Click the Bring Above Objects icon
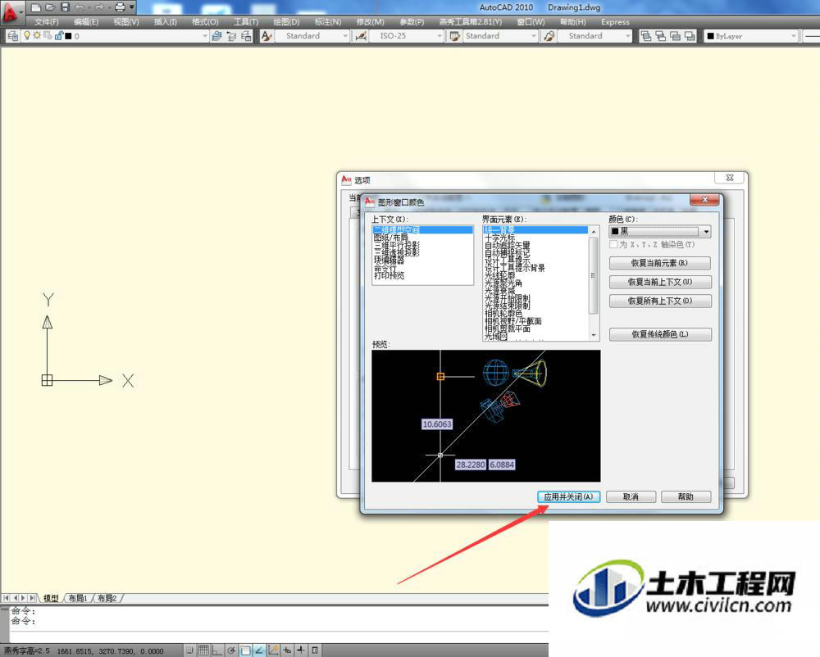 point(675,36)
